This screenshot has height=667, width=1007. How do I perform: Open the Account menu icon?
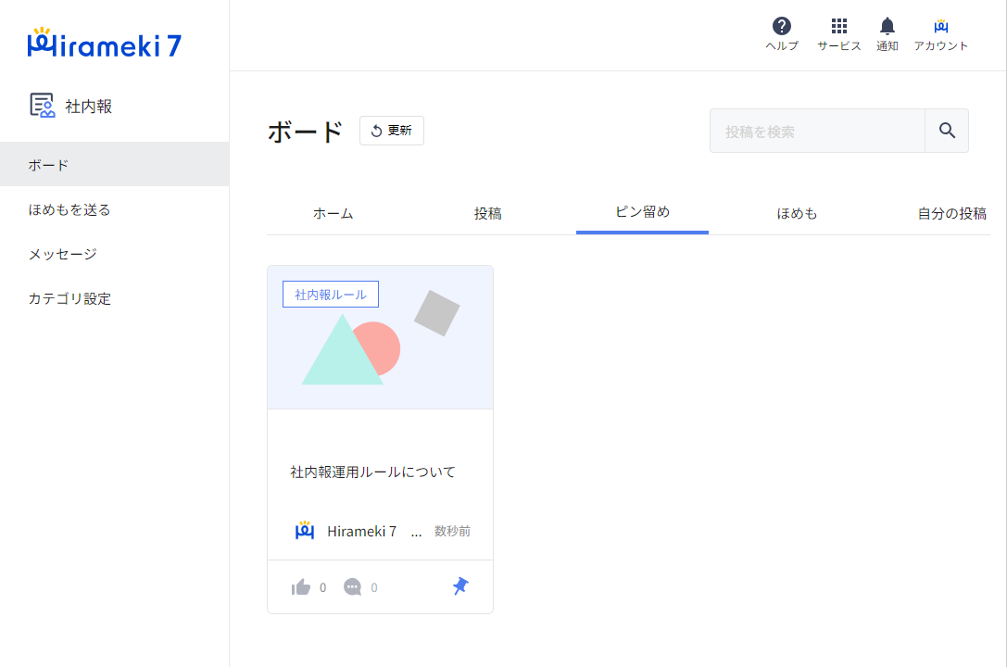click(x=940, y=27)
